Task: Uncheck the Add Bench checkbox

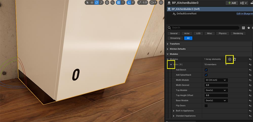Action: tap(206, 70)
